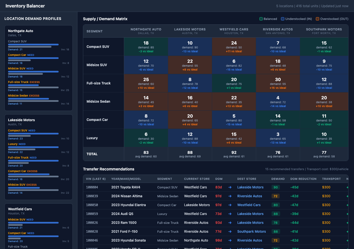The height and width of the screenshot is (249, 354).
Task: Click the transfer arrow for 2021 Ford F-150
Action: pos(230,232)
